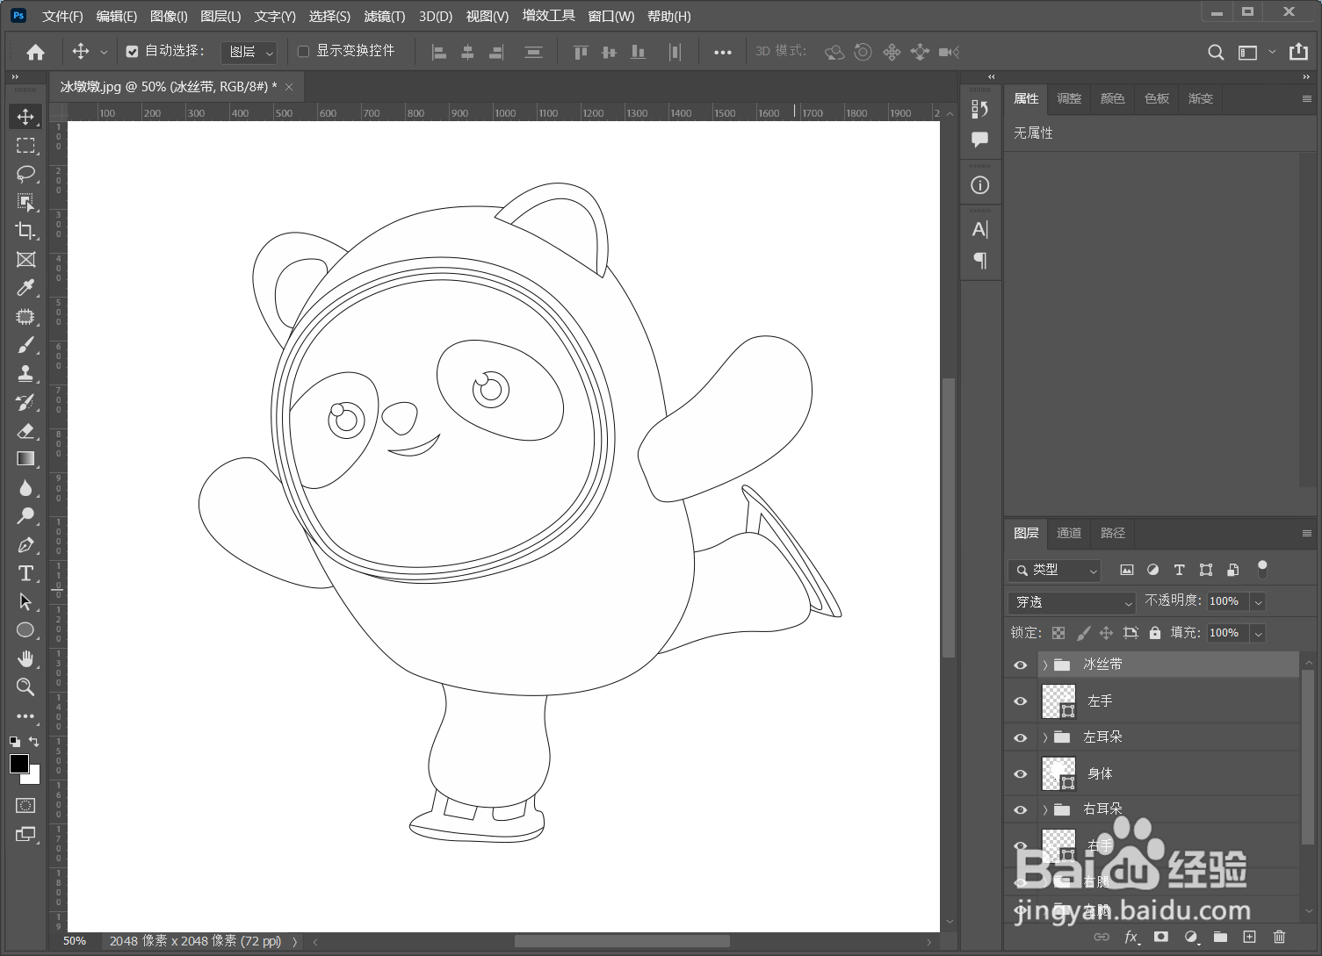1322x956 pixels.
Task: Select the Eraser tool
Action: coord(25,431)
